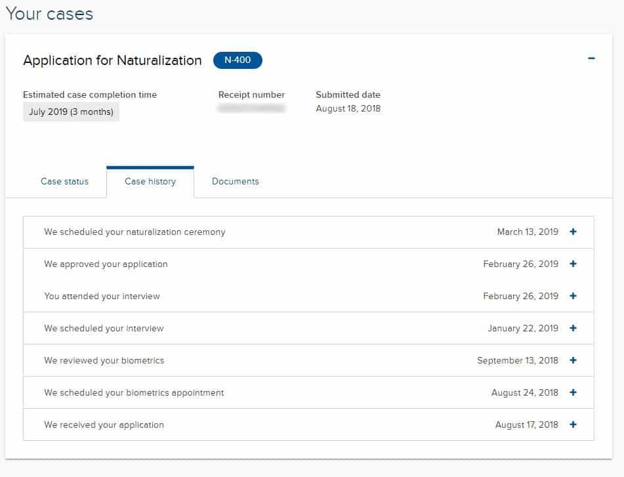
Task: Expand 'We received your application' plus icon
Action: click(x=573, y=425)
